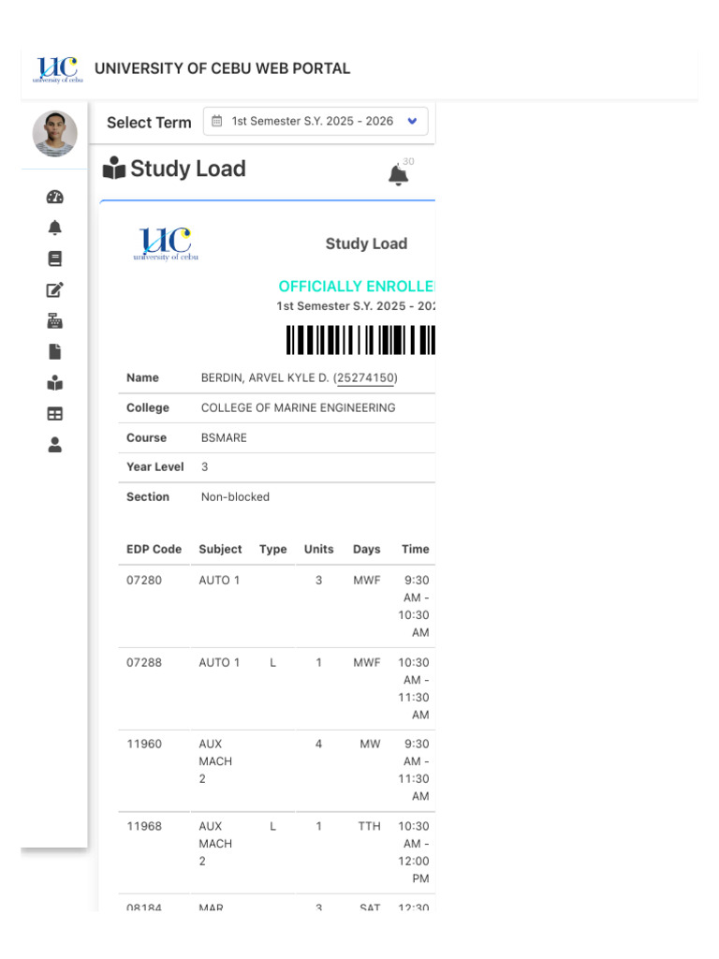Open the cash register icon in sidebar
The image size is (719, 959).
point(55,320)
